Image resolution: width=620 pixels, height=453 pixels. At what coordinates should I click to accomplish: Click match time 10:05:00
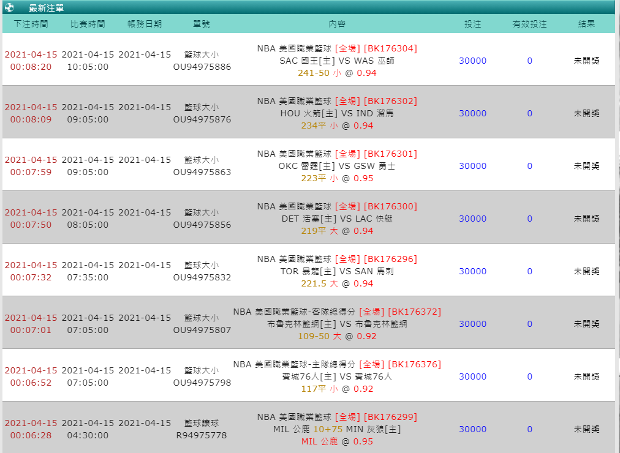[88, 67]
